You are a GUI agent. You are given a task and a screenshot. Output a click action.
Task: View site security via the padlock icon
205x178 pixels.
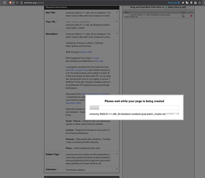coord(21,2)
